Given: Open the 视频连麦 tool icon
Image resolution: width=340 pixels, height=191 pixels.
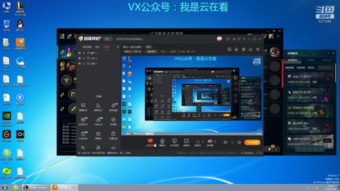Looking at the screenshot, I should click(x=113, y=107).
